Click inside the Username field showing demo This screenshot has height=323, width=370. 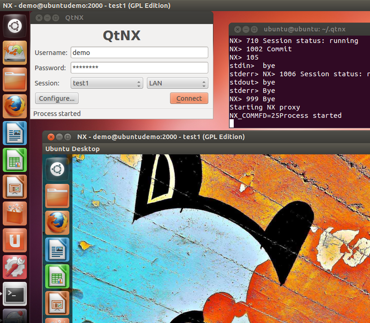point(139,52)
